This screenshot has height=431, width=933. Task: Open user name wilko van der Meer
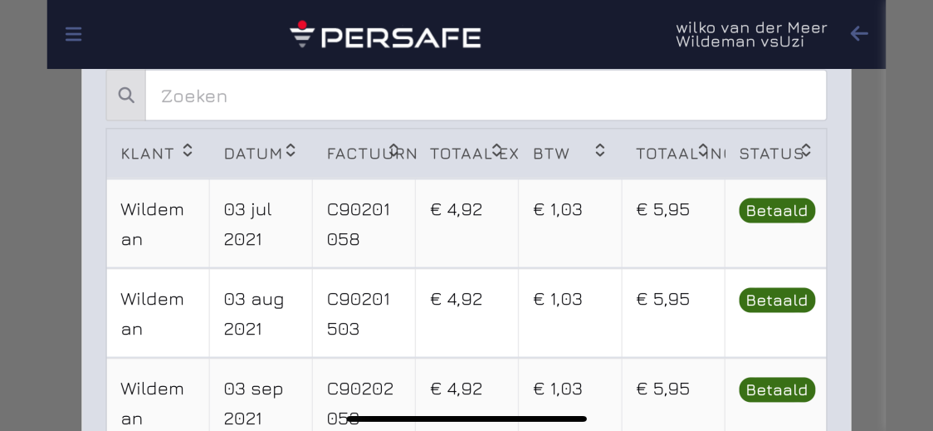click(751, 28)
